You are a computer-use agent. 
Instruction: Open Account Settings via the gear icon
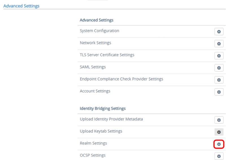(219, 92)
